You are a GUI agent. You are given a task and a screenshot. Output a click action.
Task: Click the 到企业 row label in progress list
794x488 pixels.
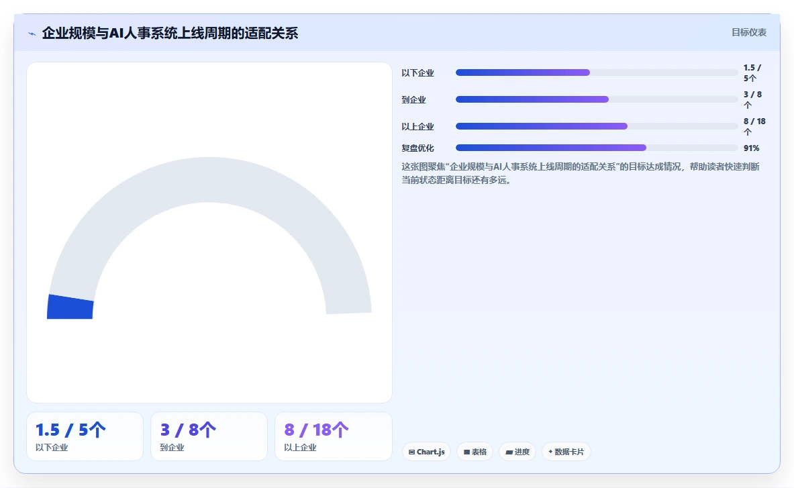pos(413,100)
